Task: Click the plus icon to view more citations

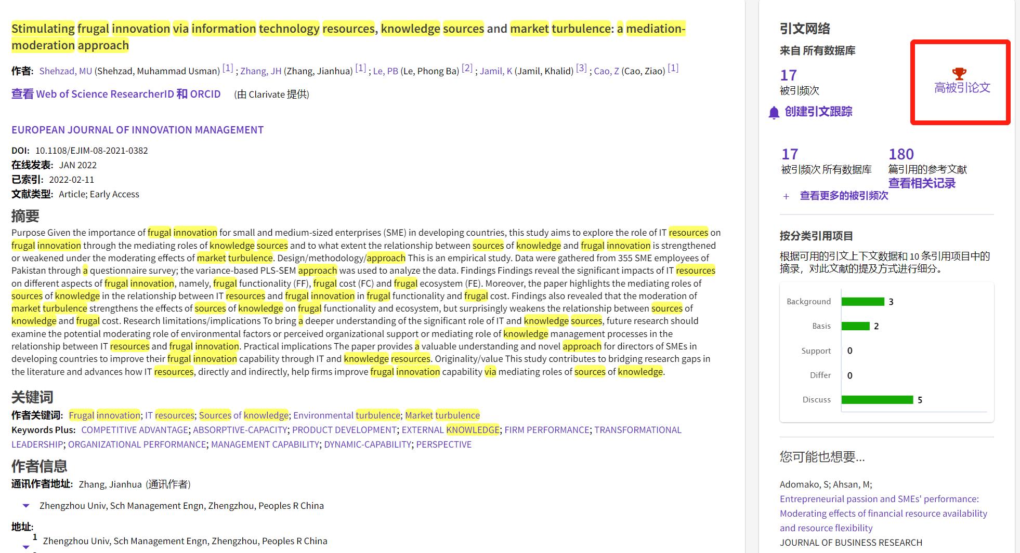Action: pos(786,196)
